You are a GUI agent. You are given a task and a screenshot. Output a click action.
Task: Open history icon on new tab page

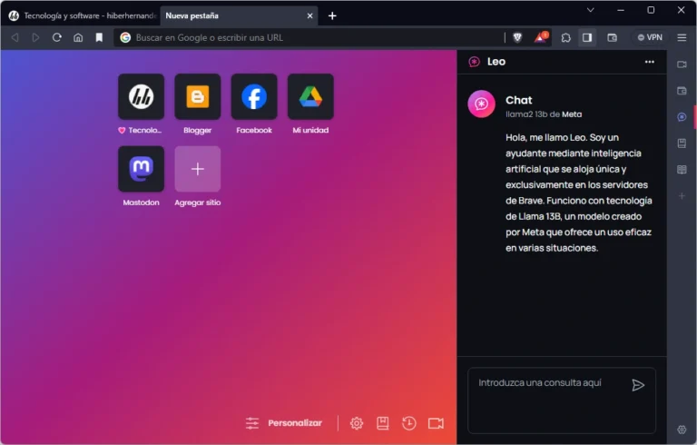coord(409,423)
